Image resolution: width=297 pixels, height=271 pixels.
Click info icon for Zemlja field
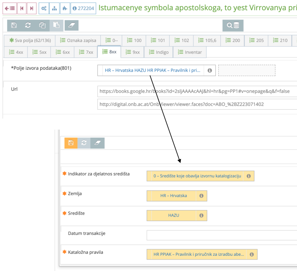tap(201, 196)
